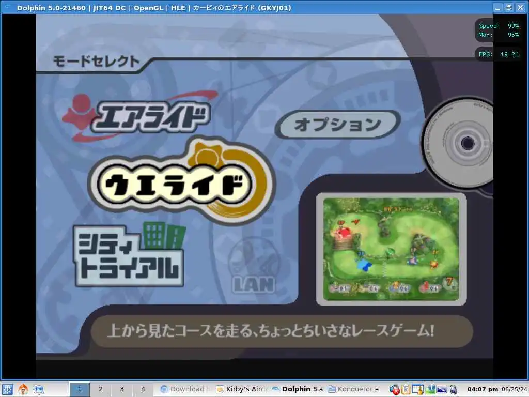Open the display settings tray icon

(x=442, y=390)
